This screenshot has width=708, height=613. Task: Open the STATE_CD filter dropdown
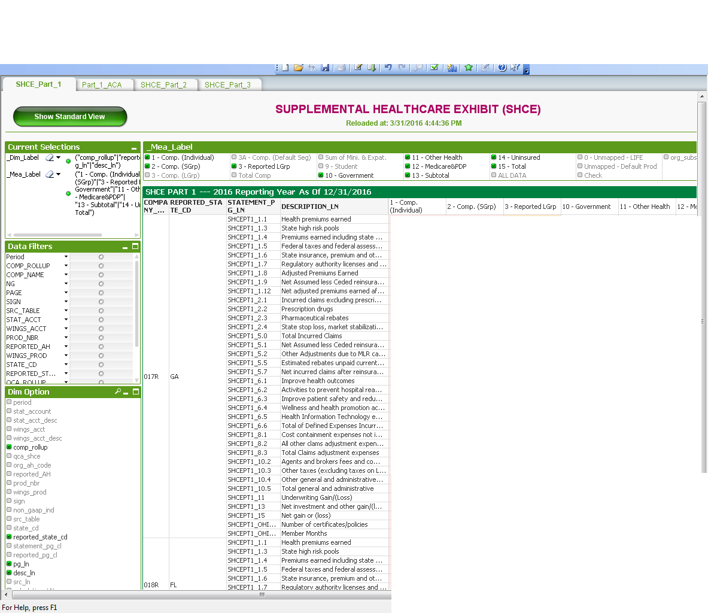point(65,364)
